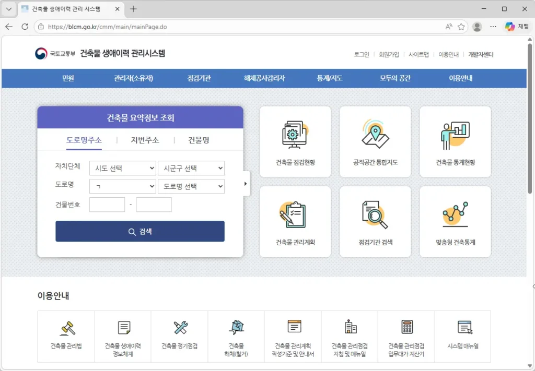The image size is (535, 371).
Task: Open the 공적공간 통합지도 map icon
Action: click(x=375, y=135)
